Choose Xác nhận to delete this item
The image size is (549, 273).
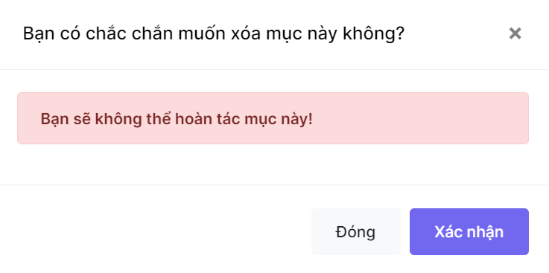[469, 232]
